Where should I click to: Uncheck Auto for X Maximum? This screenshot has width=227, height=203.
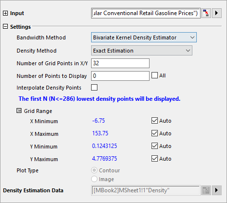pos(154,133)
